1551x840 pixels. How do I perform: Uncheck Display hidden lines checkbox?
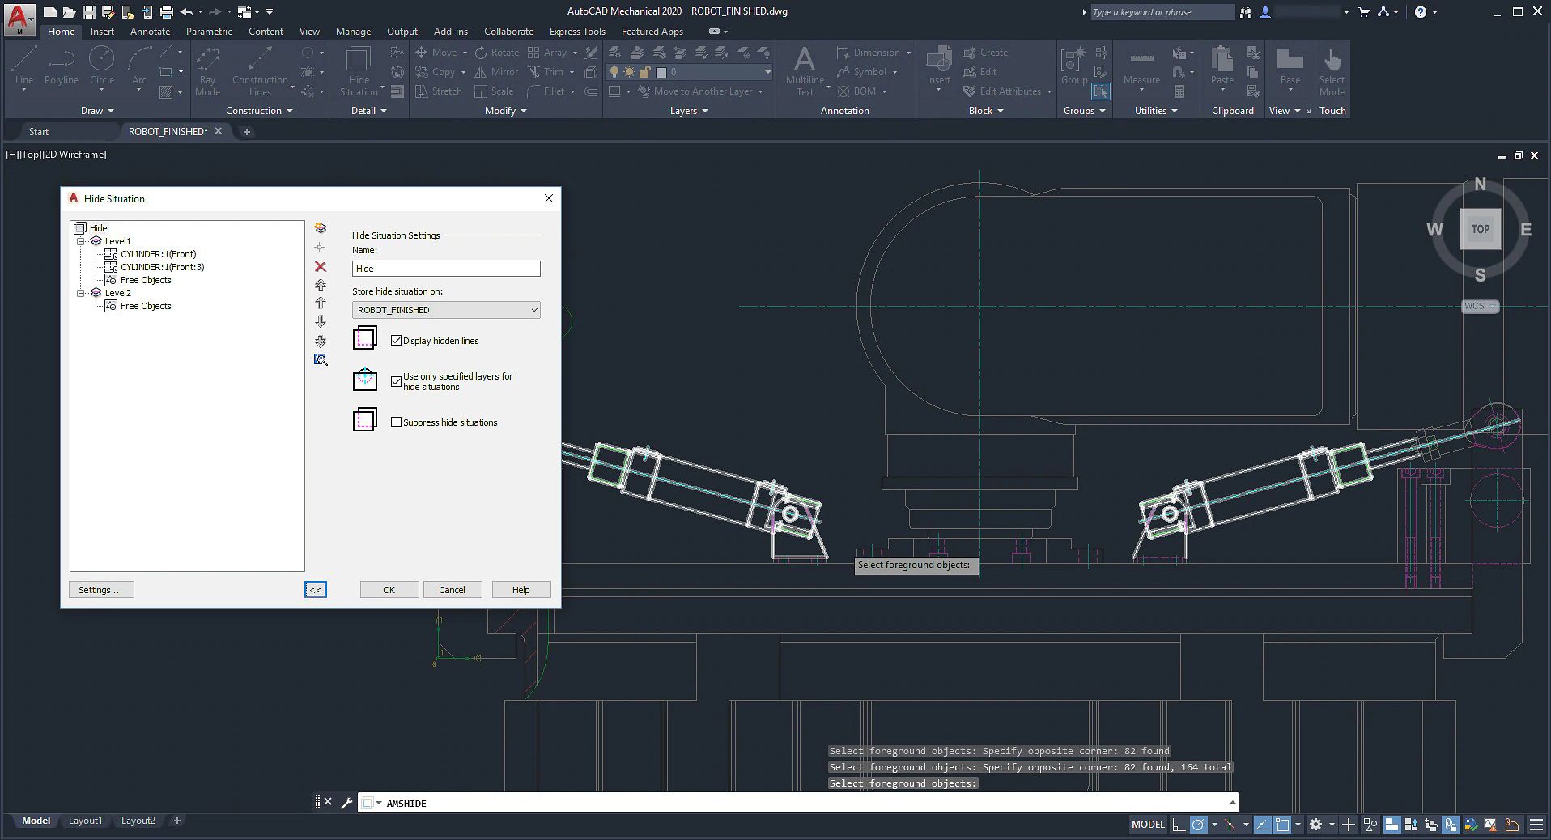pyautogui.click(x=397, y=341)
